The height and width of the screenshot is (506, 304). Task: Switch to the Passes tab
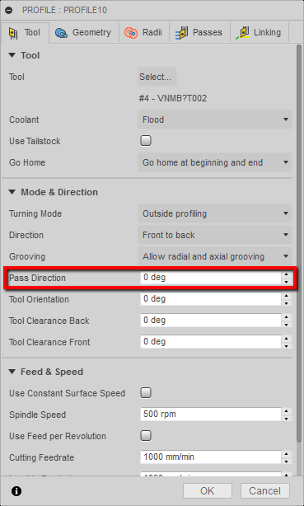(199, 33)
